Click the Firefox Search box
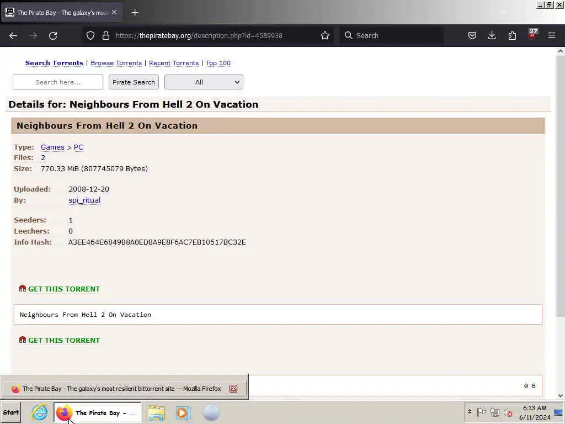Image resolution: width=565 pixels, height=424 pixels. [x=391, y=35]
